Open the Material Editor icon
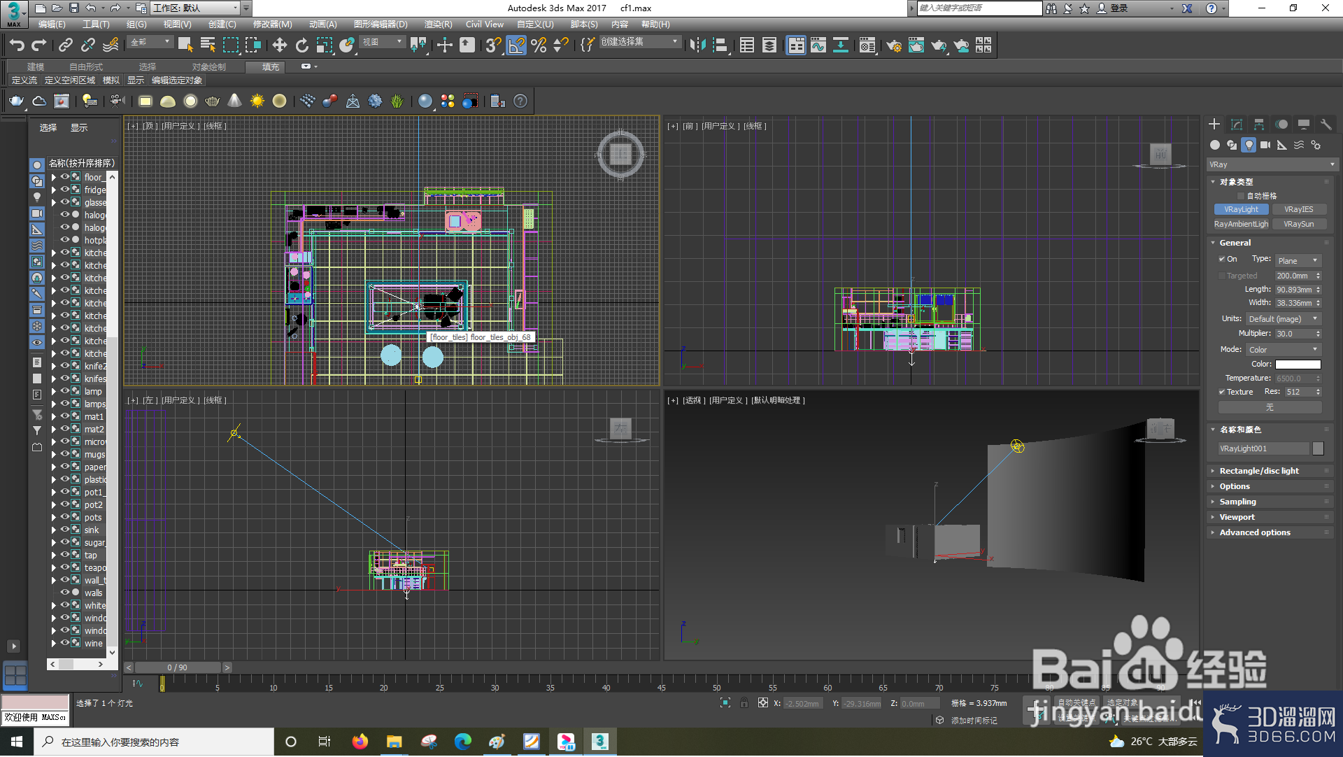Screen dimensions: 1343x757 (867, 45)
